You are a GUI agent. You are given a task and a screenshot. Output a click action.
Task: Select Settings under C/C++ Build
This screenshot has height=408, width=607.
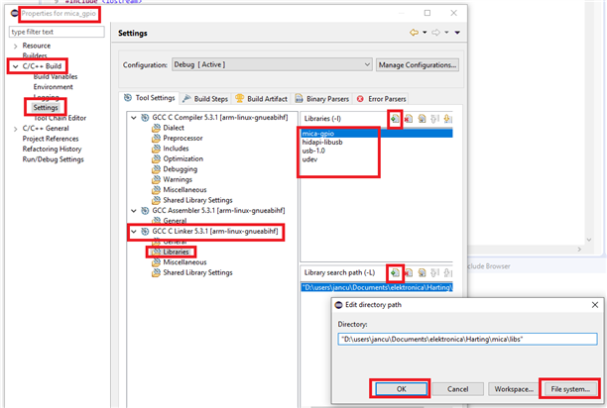click(x=46, y=107)
